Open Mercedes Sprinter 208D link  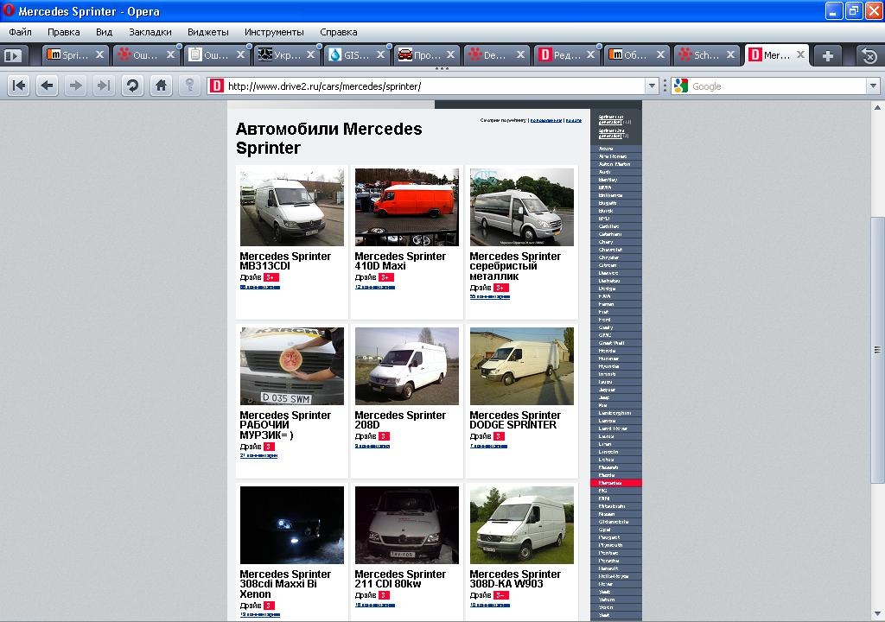pyautogui.click(x=400, y=420)
